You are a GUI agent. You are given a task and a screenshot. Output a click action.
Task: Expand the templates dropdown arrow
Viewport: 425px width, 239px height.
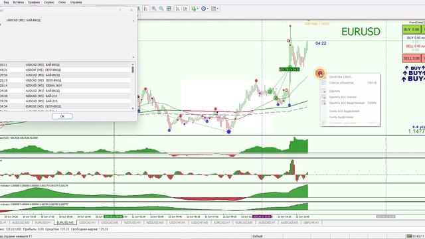coord(218,9)
